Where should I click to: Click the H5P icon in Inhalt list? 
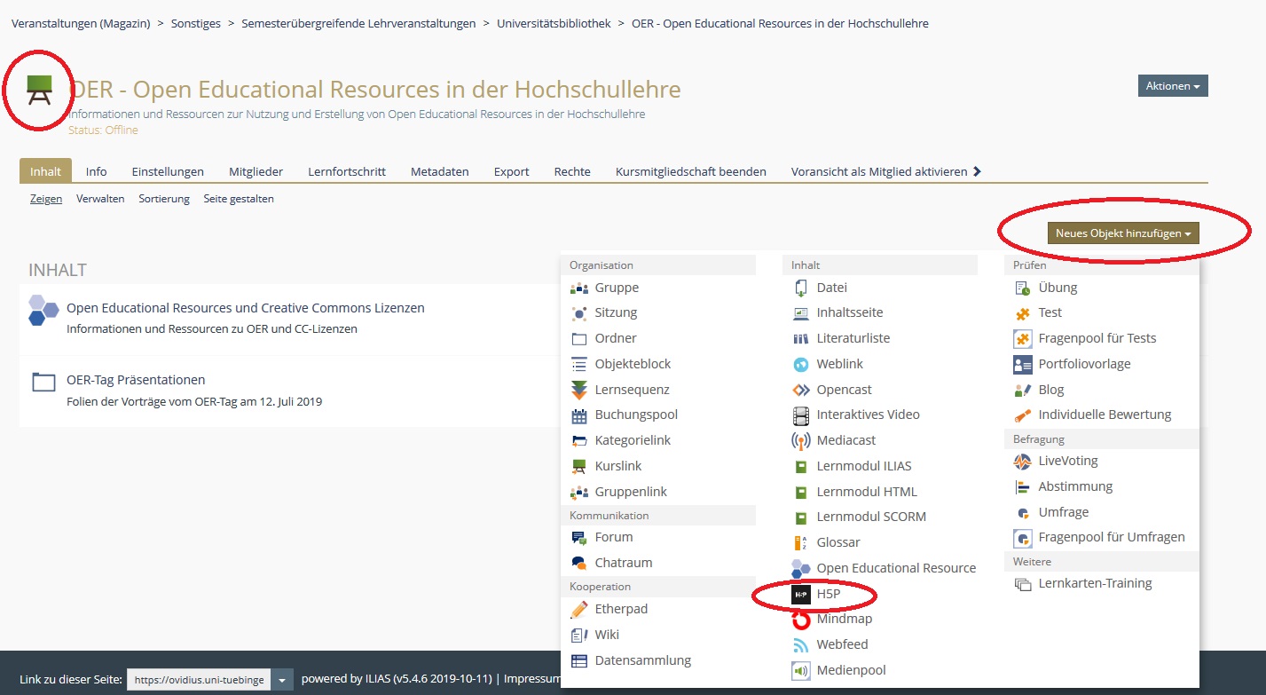click(x=801, y=594)
